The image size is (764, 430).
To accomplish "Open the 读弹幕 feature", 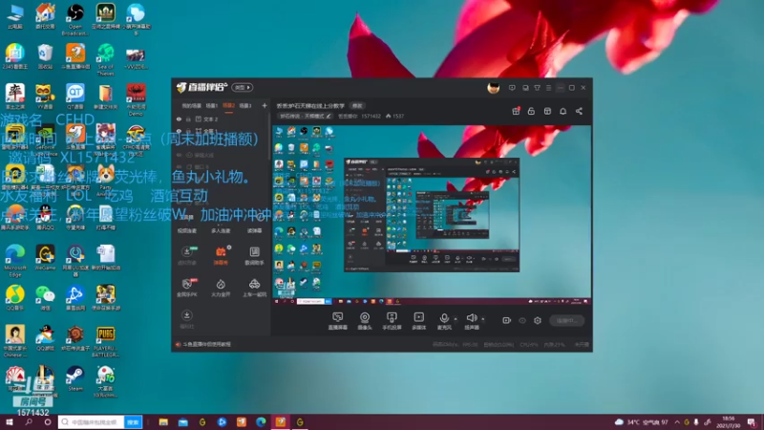I will click(254, 230).
